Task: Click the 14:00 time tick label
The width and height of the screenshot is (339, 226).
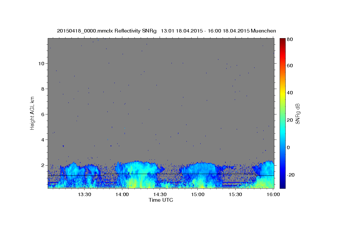Action: tap(122, 195)
